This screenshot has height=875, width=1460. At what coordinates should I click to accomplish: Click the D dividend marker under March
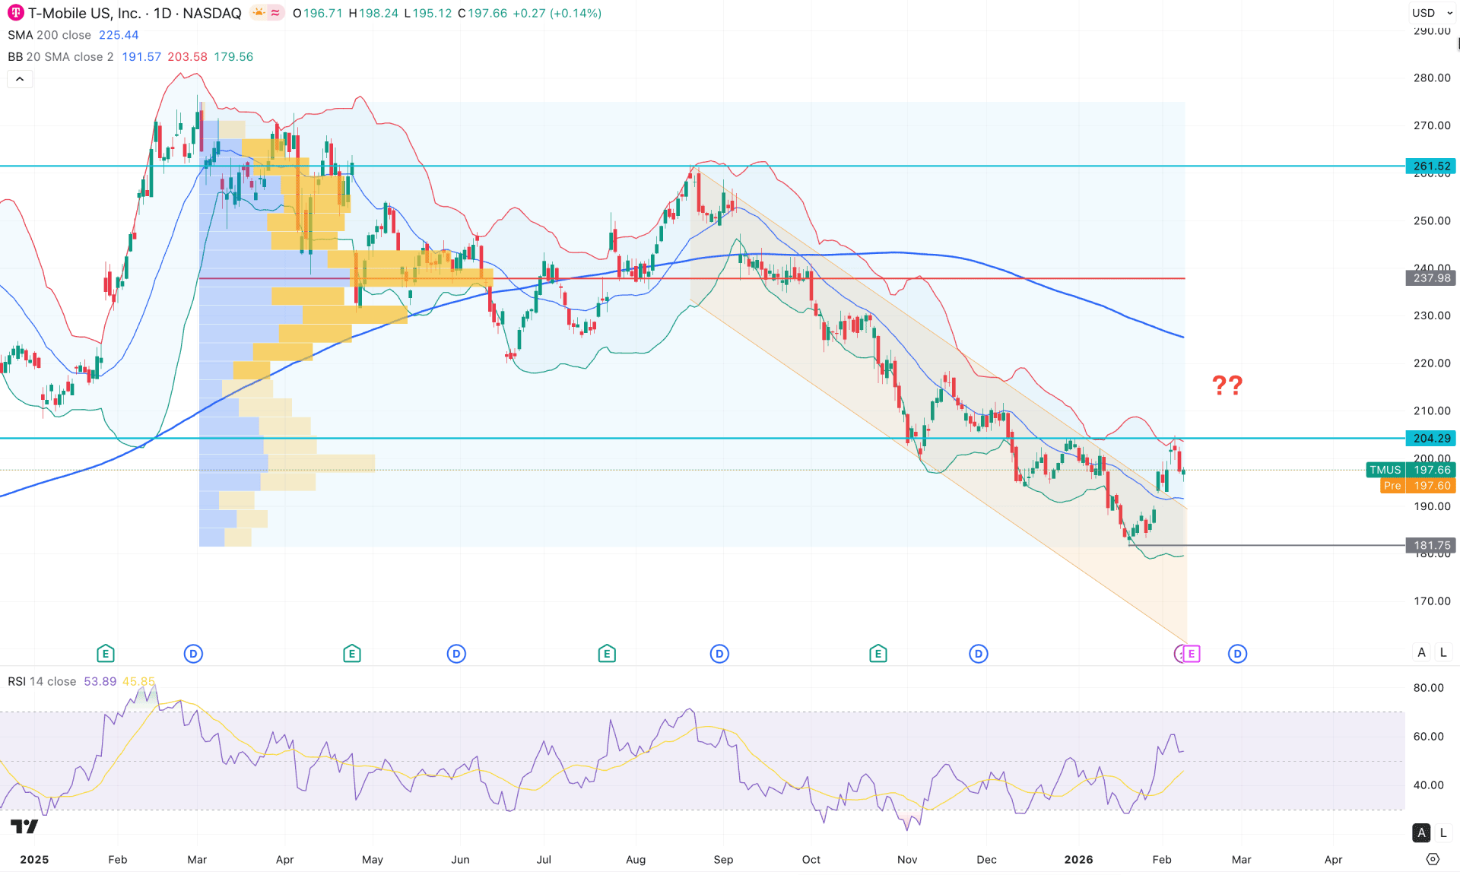point(193,653)
